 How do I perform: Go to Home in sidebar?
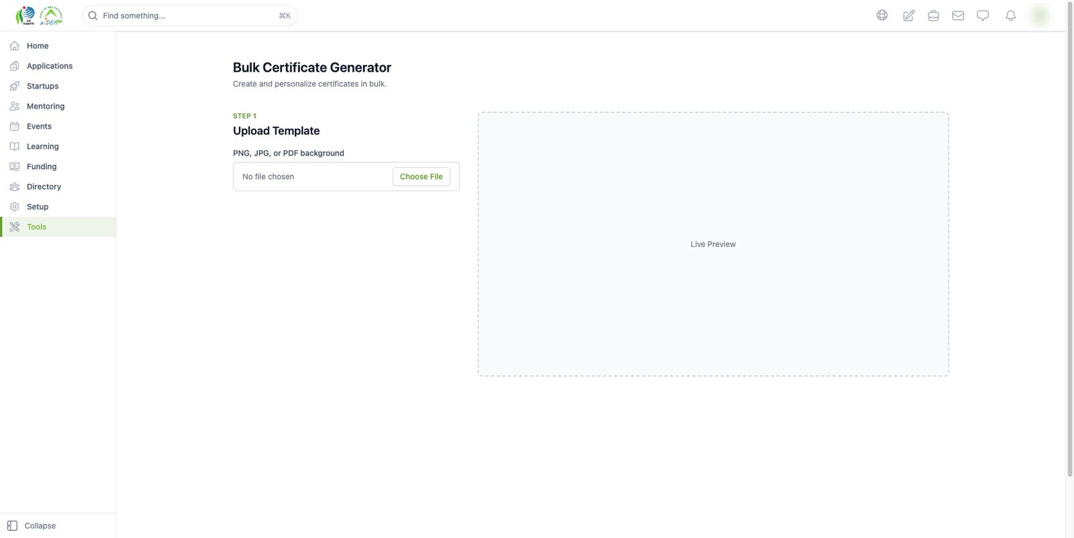coord(58,46)
